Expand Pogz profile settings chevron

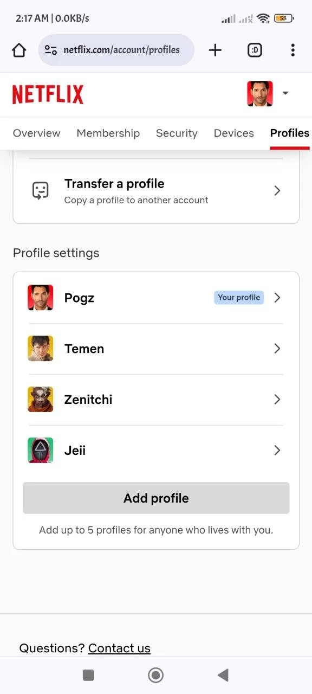pos(277,298)
